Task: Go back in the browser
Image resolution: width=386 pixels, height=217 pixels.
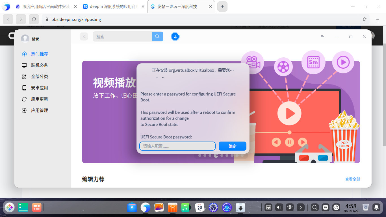Action: [8, 19]
